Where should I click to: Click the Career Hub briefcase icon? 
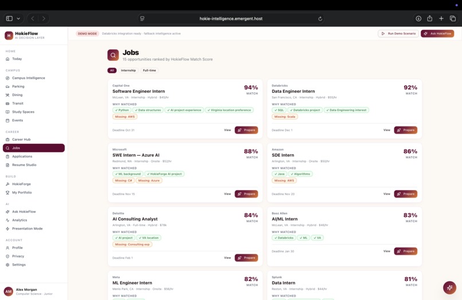(x=7, y=140)
